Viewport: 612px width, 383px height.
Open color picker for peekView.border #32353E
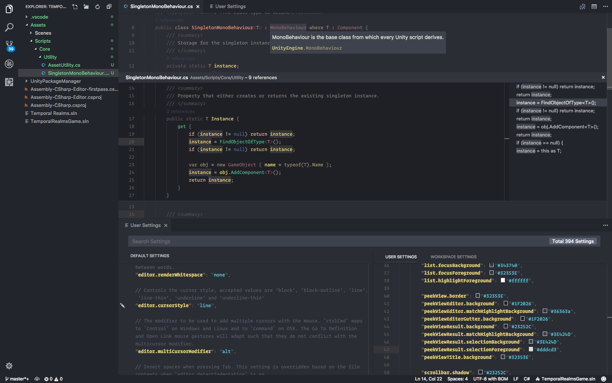coord(478,295)
